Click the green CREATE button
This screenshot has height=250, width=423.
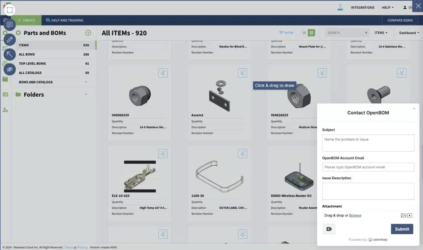point(26,20)
